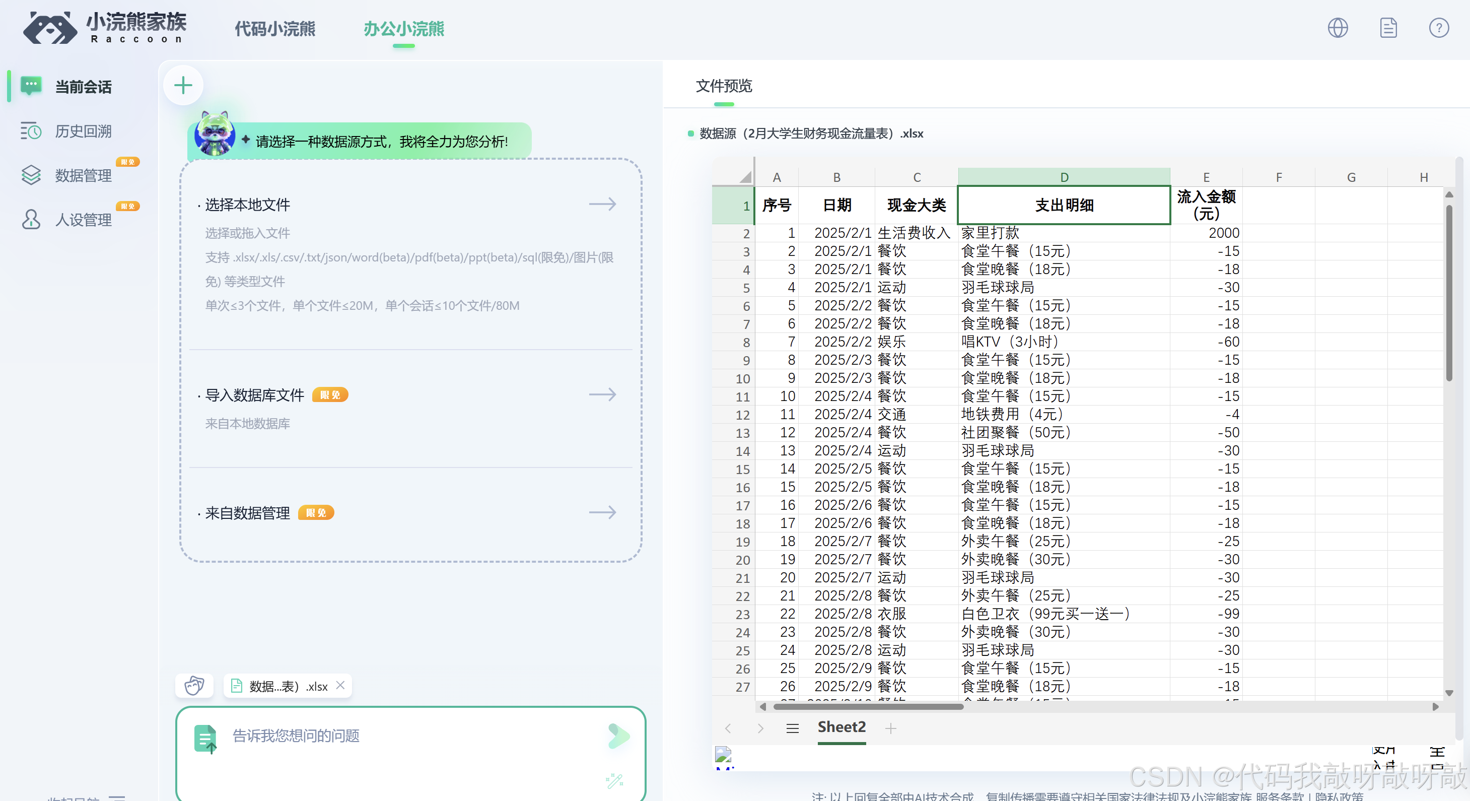Open 历史回溯 in the sidebar

click(83, 131)
